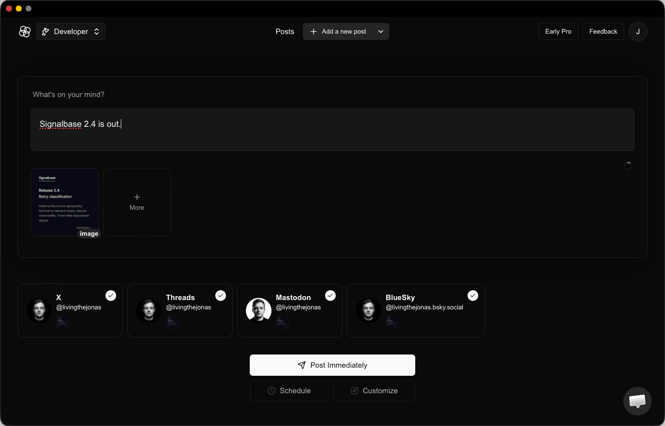Click the @livingthejonas.bsky.social handle
This screenshot has height=426, width=665.
(x=424, y=307)
